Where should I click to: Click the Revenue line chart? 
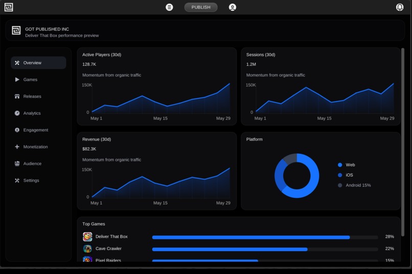coord(161,183)
